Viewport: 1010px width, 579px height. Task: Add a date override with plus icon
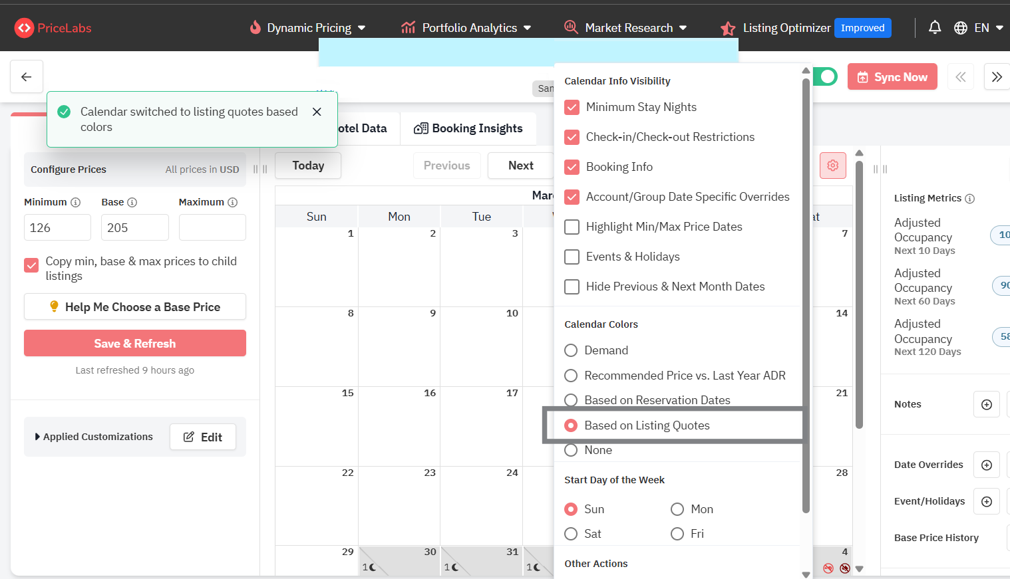coord(986,465)
